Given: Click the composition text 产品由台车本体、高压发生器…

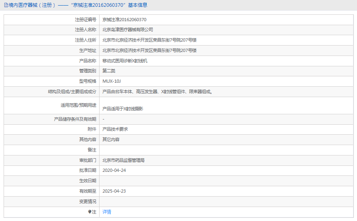Looking at the screenshot, I should coord(158,92).
